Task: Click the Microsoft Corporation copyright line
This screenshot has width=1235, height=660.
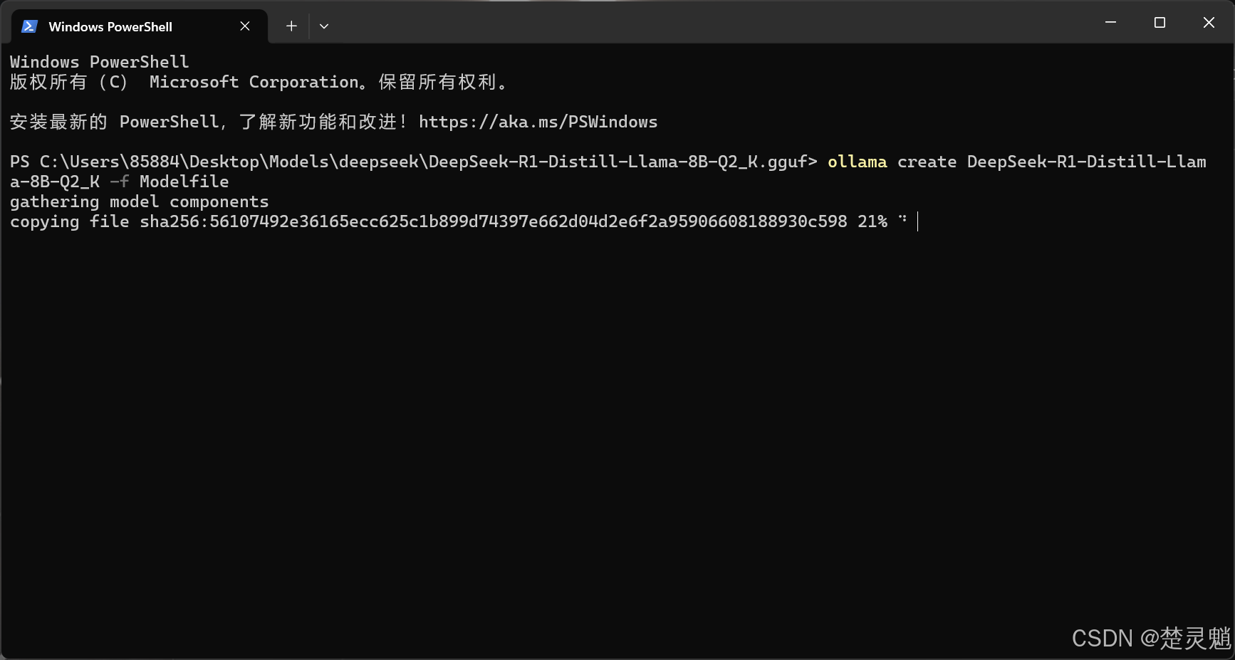Action: tap(259, 82)
